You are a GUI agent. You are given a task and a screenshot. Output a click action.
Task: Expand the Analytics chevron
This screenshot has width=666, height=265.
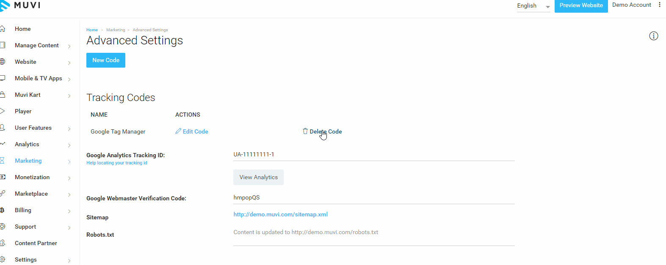pos(69,145)
